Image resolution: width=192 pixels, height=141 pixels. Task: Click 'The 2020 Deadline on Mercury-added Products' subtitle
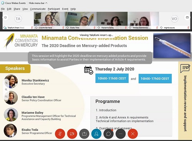pos(84,46)
